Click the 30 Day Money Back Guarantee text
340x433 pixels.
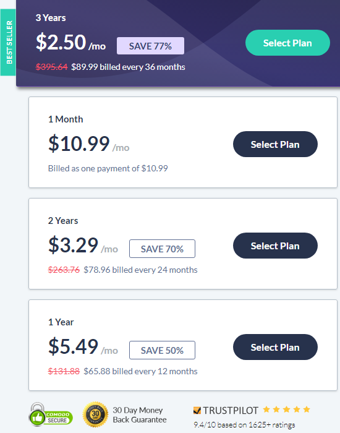[x=140, y=415]
